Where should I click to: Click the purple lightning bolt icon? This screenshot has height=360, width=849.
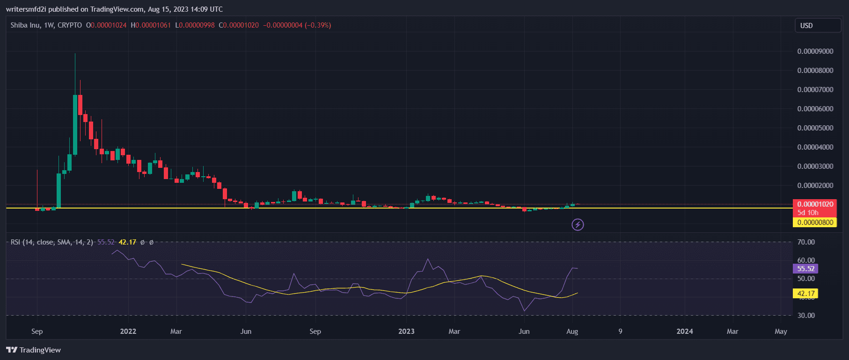click(578, 225)
